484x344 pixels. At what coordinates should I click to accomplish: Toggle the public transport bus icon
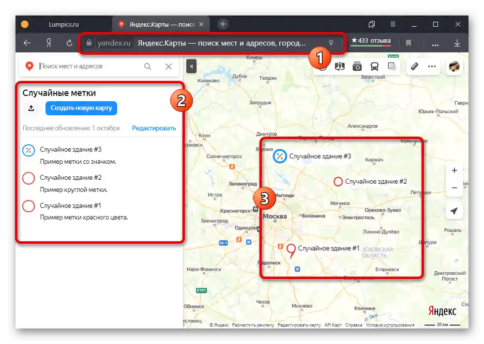(375, 66)
